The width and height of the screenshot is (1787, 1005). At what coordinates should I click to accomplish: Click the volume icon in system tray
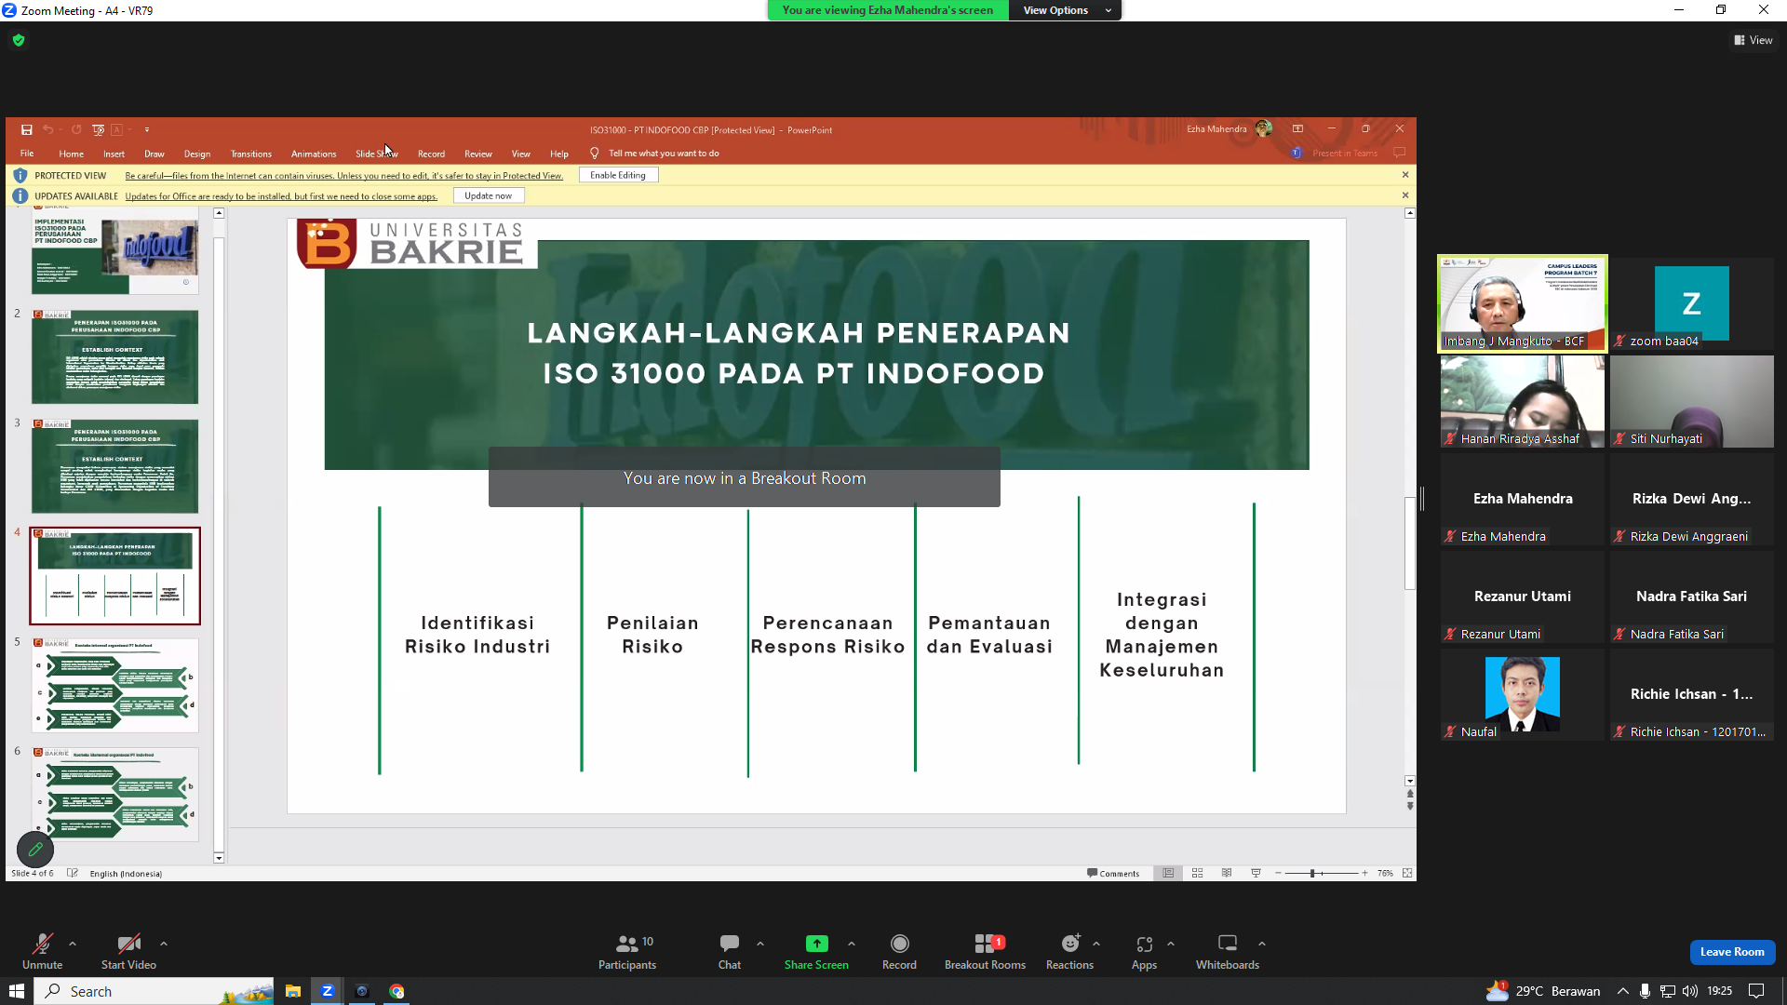tap(1690, 991)
